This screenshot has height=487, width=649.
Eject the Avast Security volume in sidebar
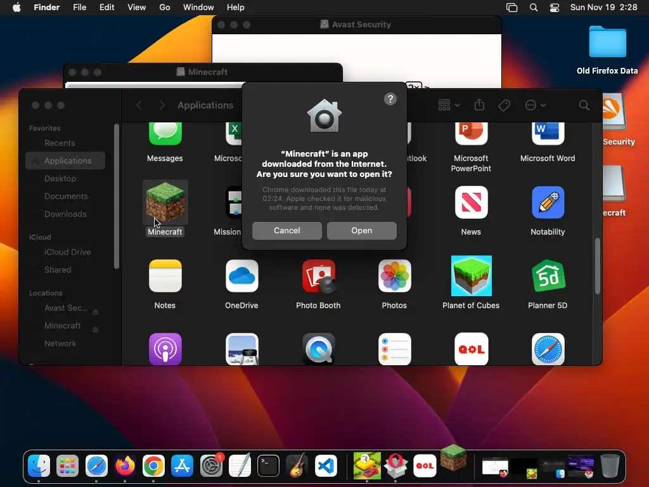(95, 311)
